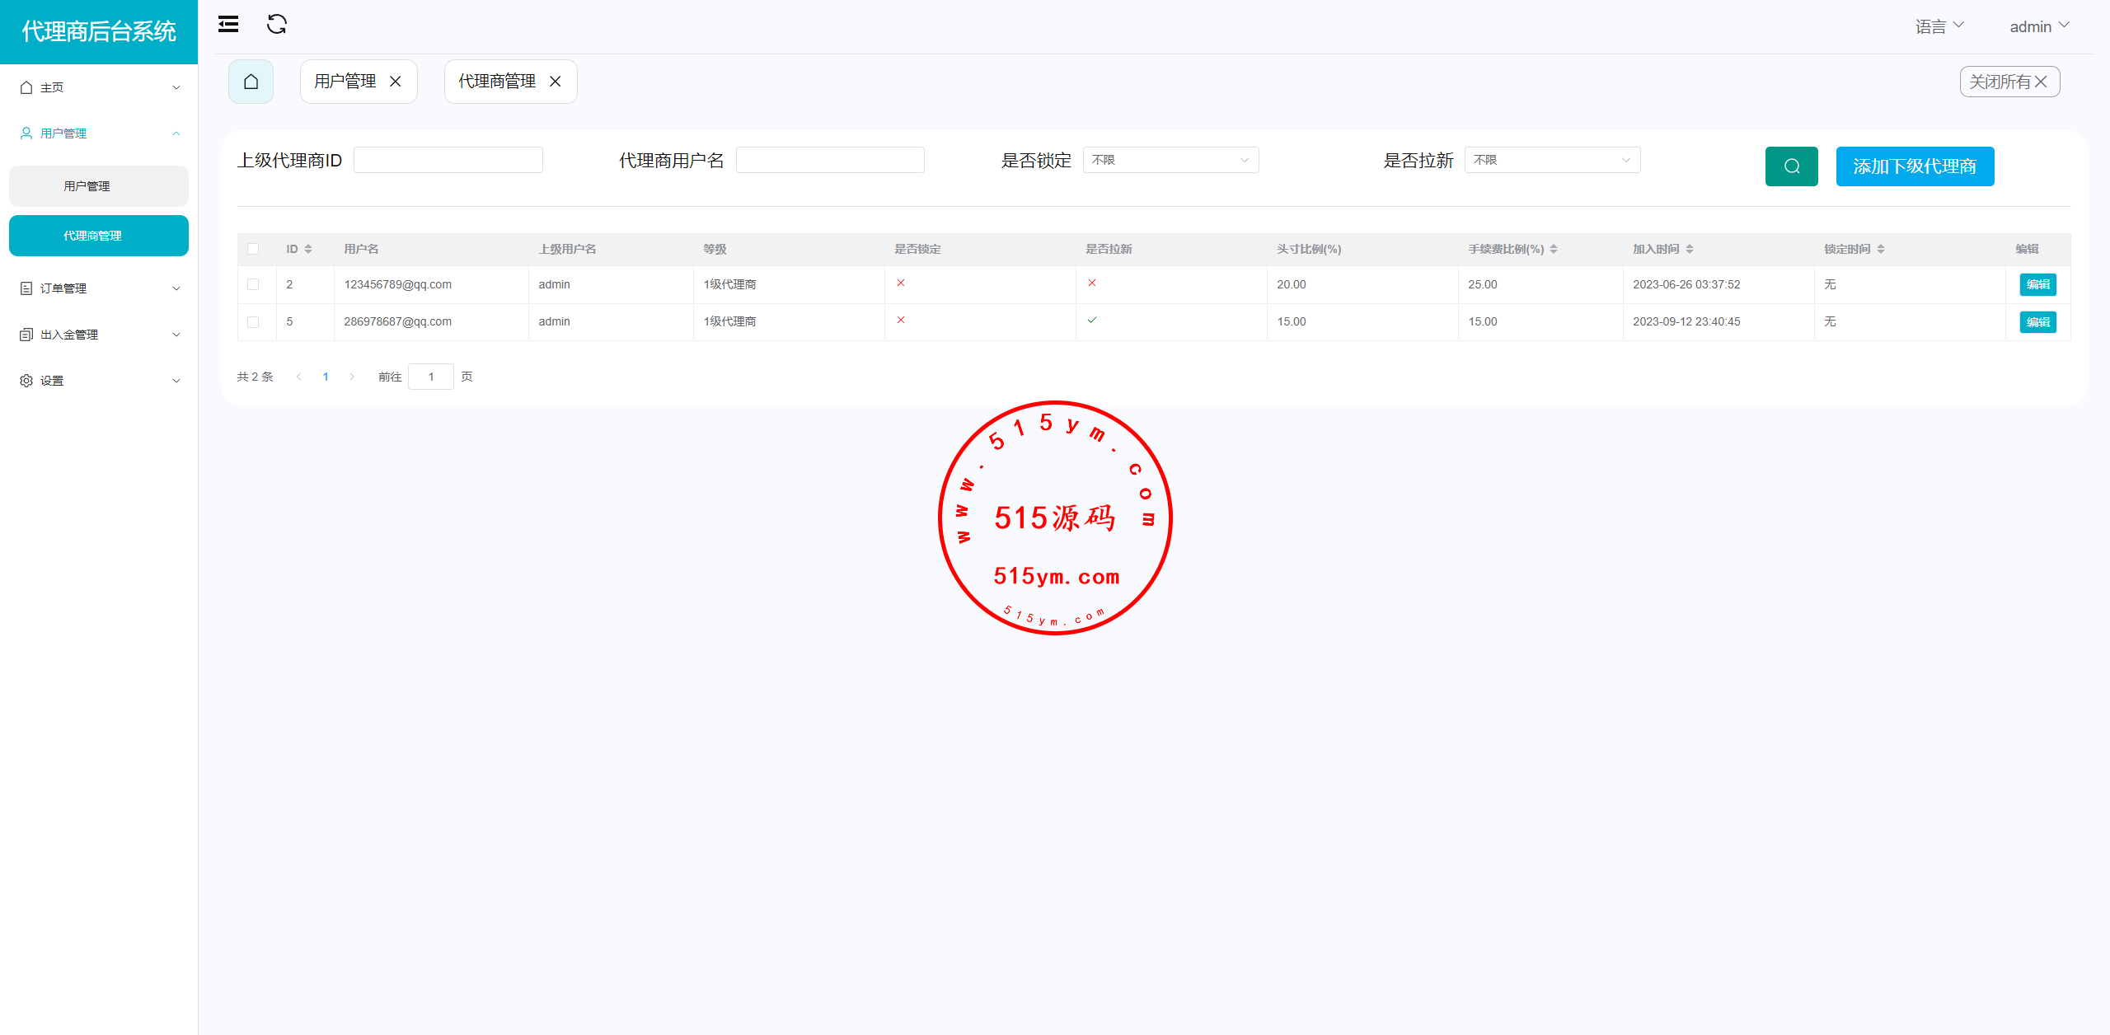This screenshot has height=1035, width=2110.
Task: Open the 是否锁定 dropdown
Action: point(1170,160)
